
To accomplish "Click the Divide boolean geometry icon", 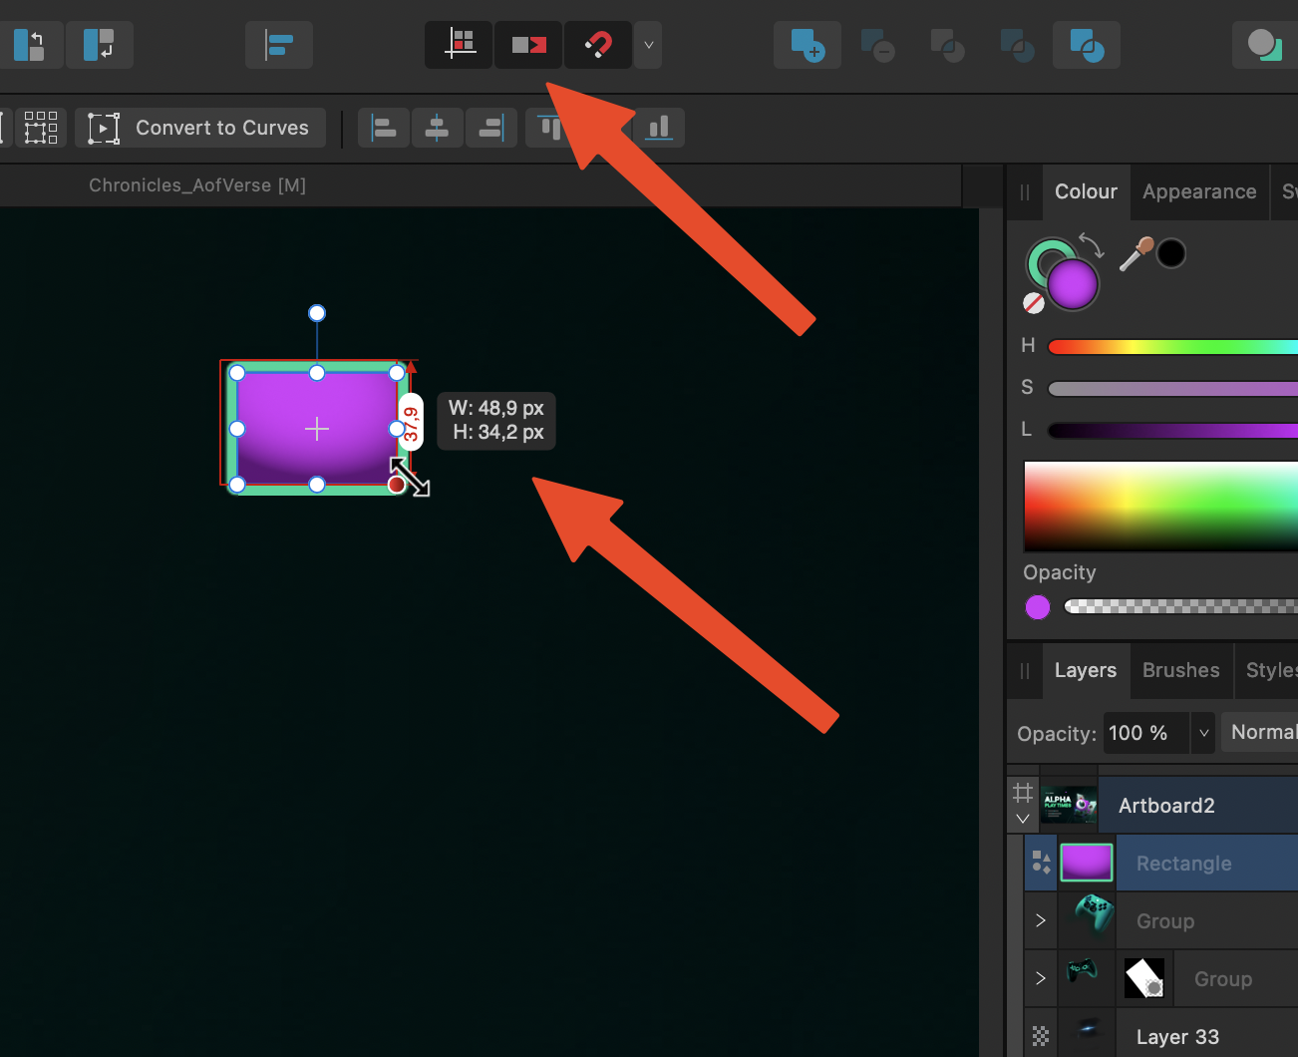I will 1017,45.
